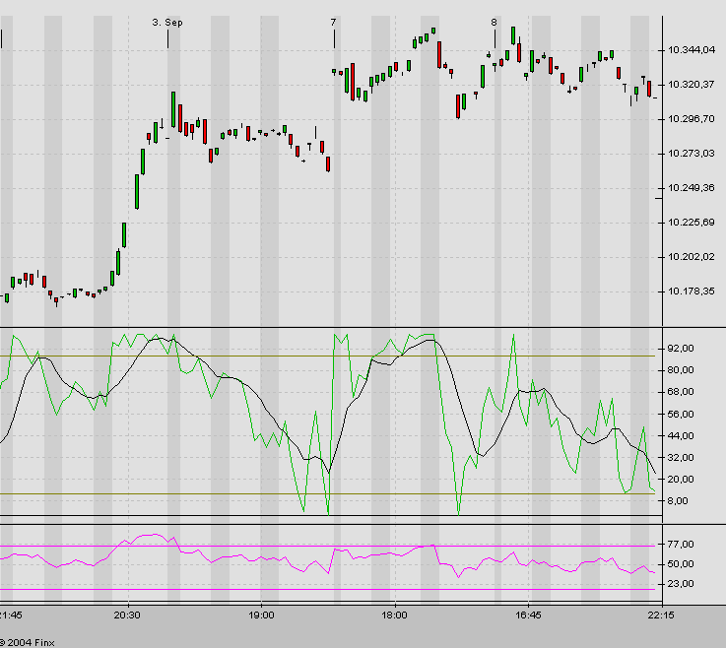Select the 50,00 midline scale label
Image resolution: width=726 pixels, height=648 pixels.
point(683,564)
